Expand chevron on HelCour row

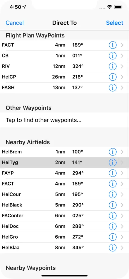pyautogui.click(x=122, y=194)
